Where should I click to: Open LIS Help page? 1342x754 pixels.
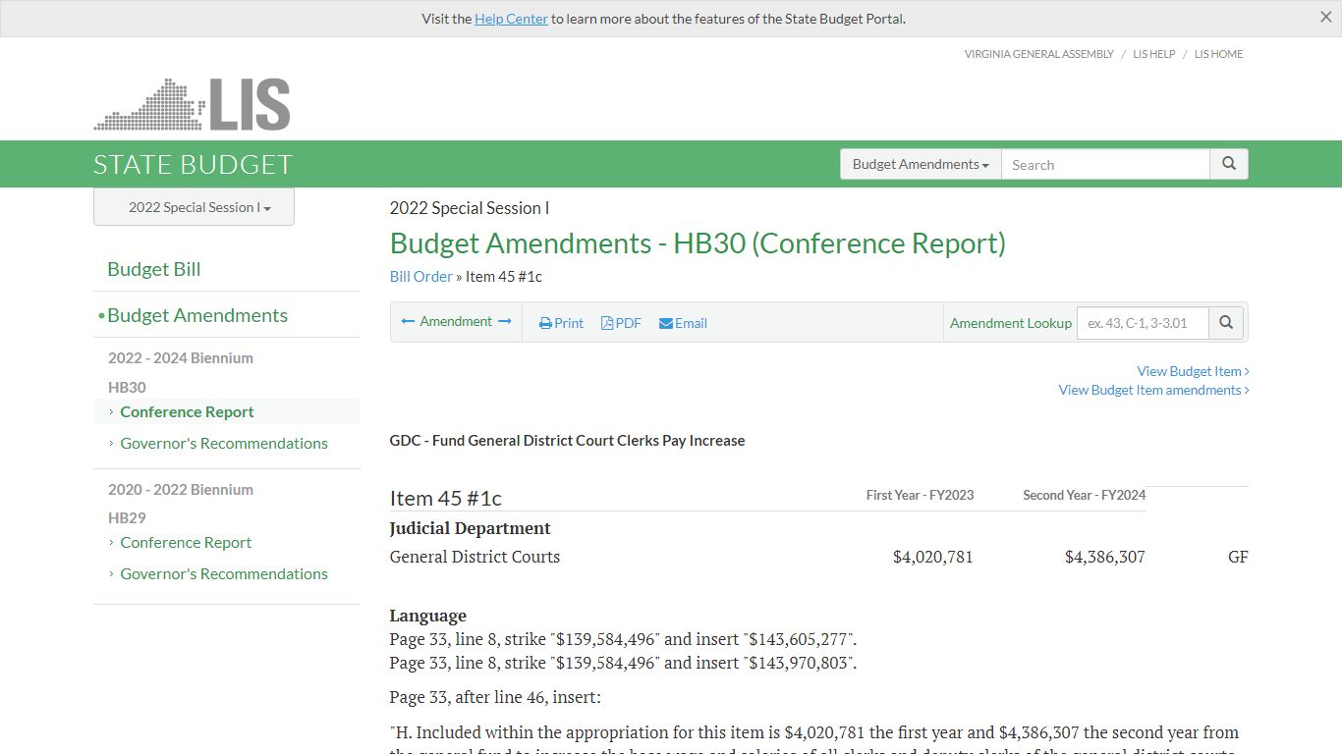click(1153, 54)
